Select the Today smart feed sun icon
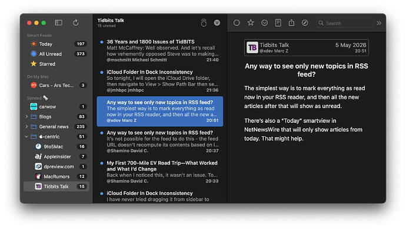406x229 pixels. (x=34, y=44)
